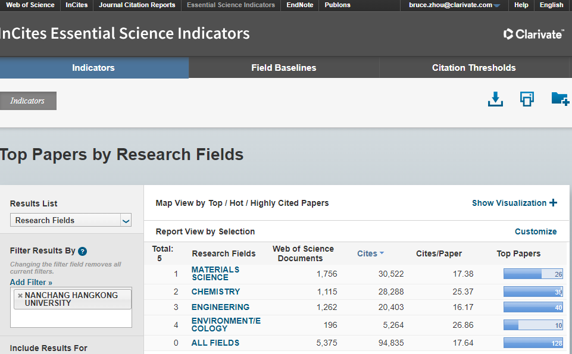Click the print report icon
Viewport: 572px width, 354px height.
[x=527, y=99]
